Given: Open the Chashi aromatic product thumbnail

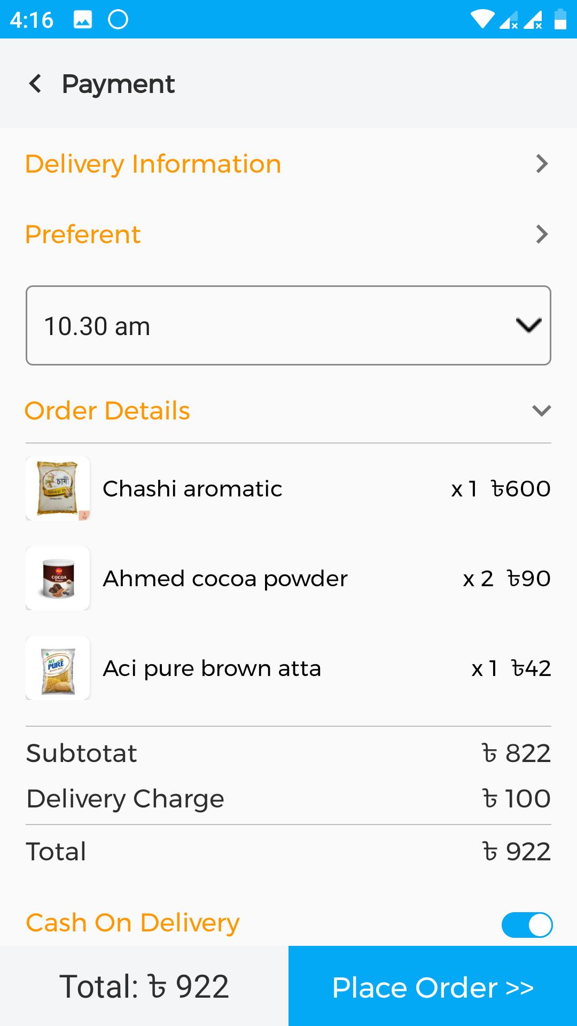Looking at the screenshot, I should pos(58,488).
